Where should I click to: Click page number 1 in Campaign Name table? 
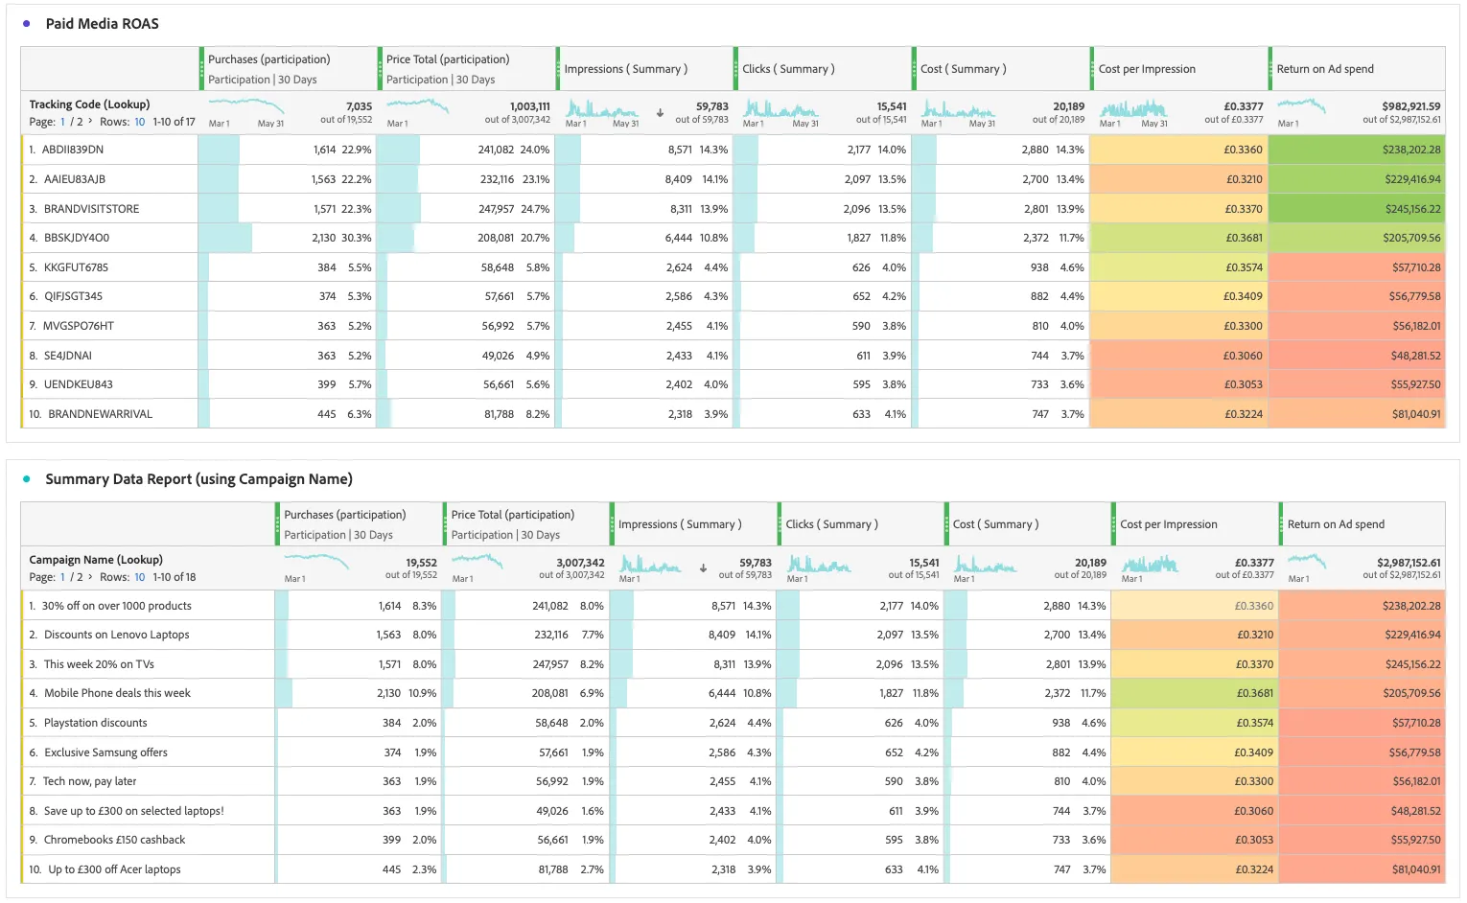click(63, 577)
